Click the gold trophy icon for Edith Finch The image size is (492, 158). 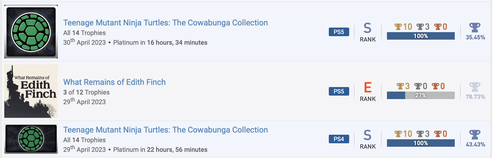tap(400, 86)
